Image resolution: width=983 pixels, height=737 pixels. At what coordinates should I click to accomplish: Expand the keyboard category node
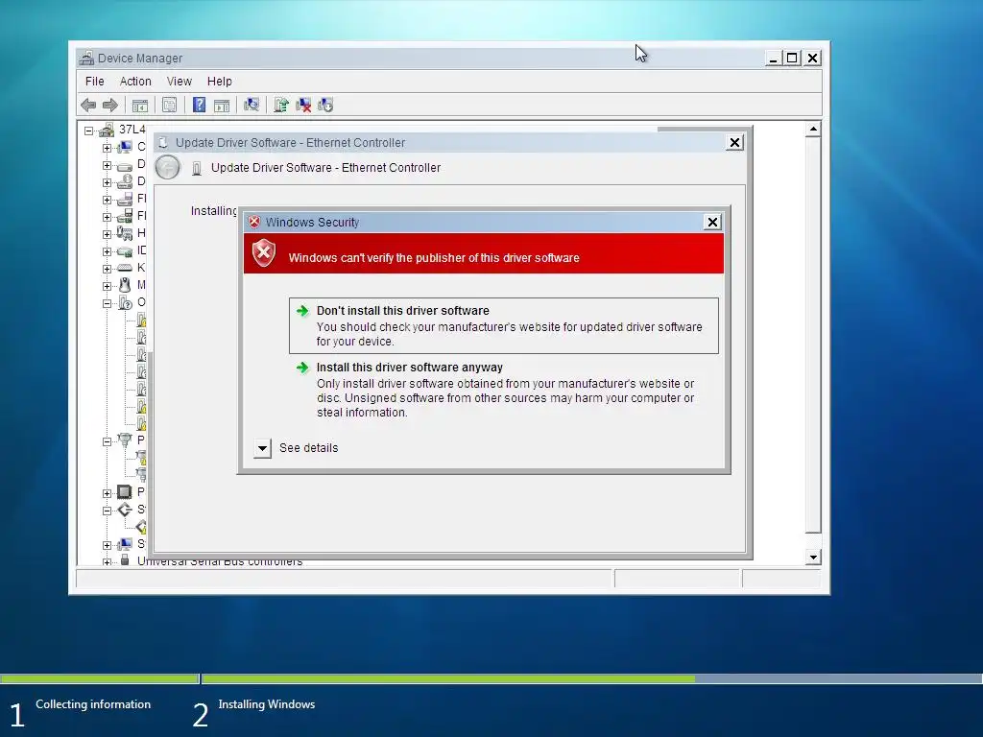tap(107, 269)
